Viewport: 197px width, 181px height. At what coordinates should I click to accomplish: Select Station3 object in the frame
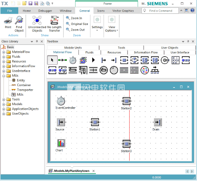126,144
